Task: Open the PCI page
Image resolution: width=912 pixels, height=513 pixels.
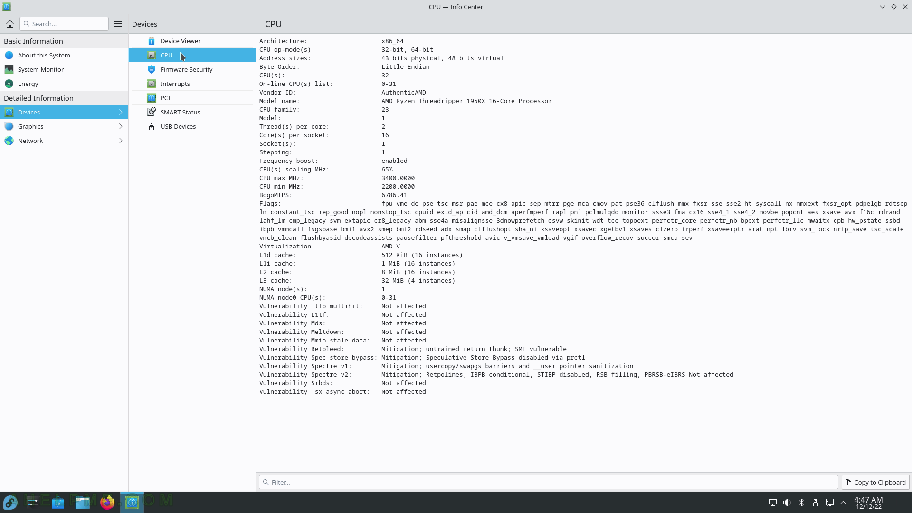Action: (192, 98)
